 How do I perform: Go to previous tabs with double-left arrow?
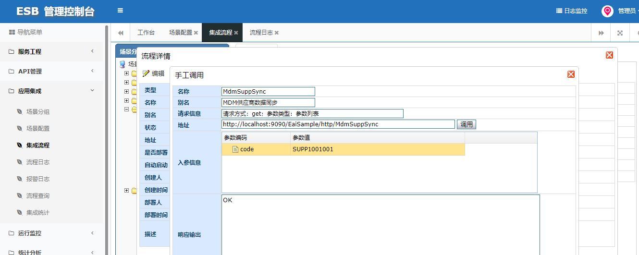coord(121,33)
